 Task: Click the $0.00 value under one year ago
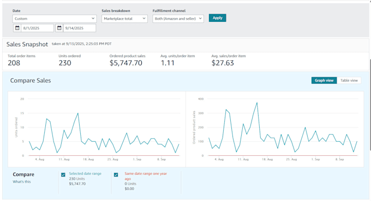tap(129, 188)
